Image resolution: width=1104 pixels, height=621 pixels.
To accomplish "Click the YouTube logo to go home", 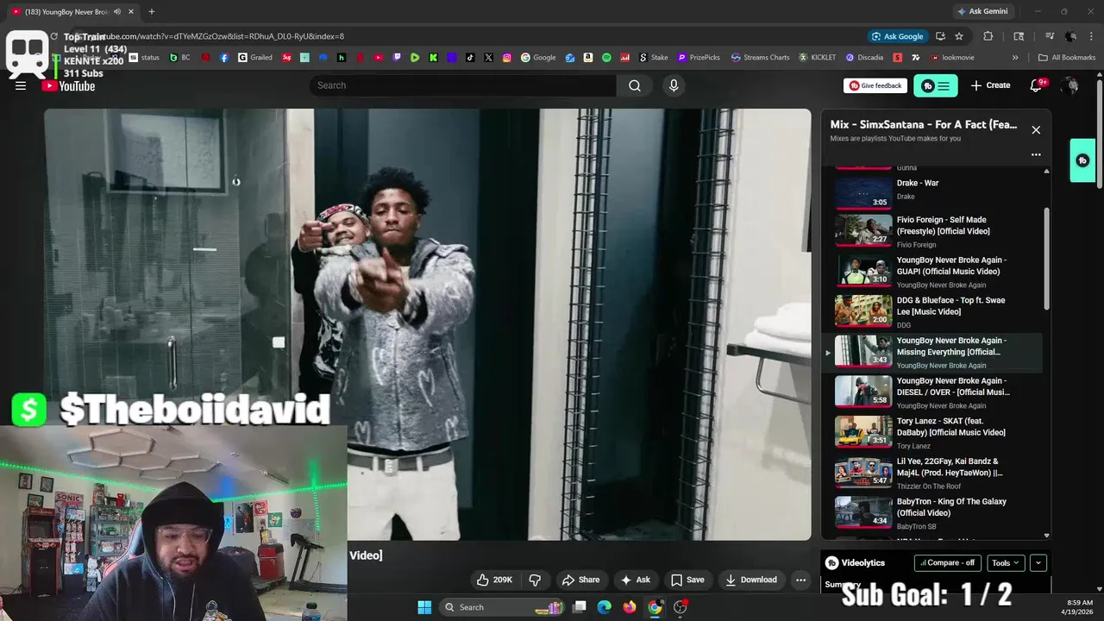I will pyautogui.click(x=68, y=85).
